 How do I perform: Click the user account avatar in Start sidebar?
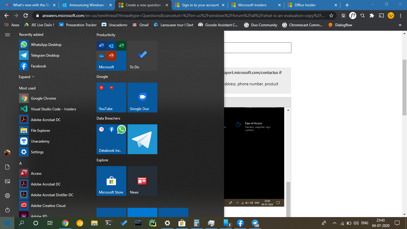pos(7,153)
